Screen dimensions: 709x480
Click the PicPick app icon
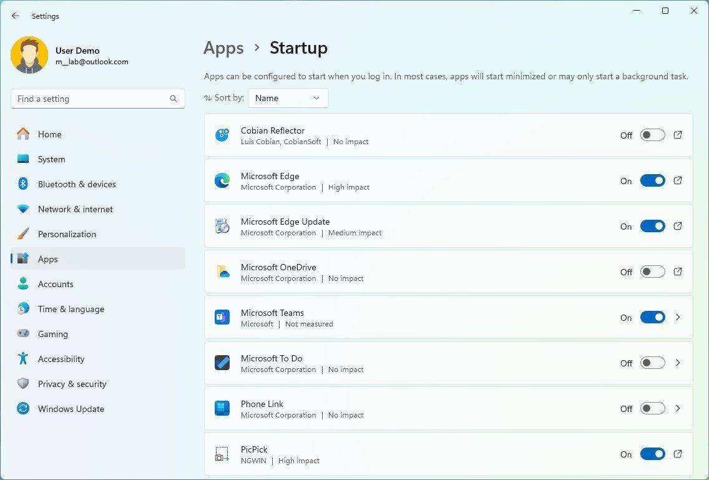click(222, 454)
